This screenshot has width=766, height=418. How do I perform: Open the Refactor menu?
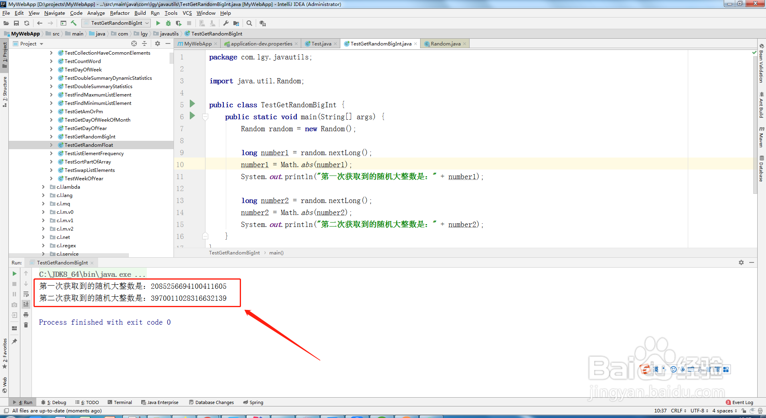(120, 13)
